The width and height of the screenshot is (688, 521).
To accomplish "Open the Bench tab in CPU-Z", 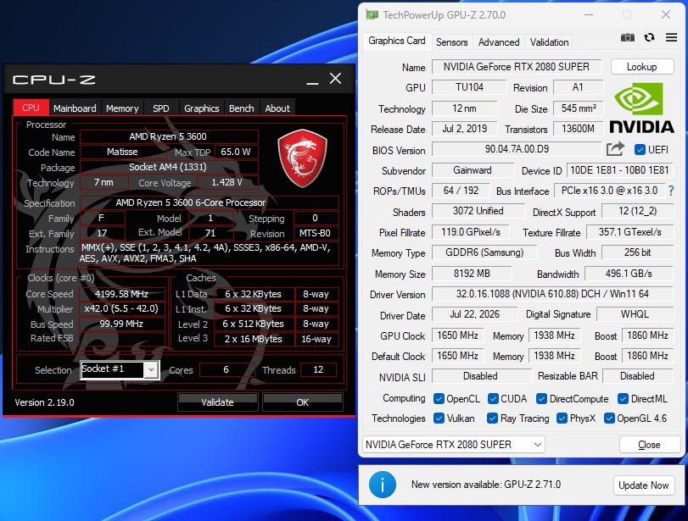I will pos(241,108).
